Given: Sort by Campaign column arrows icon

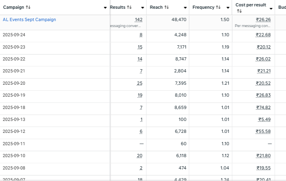Looking at the screenshot, I should tap(28, 8).
